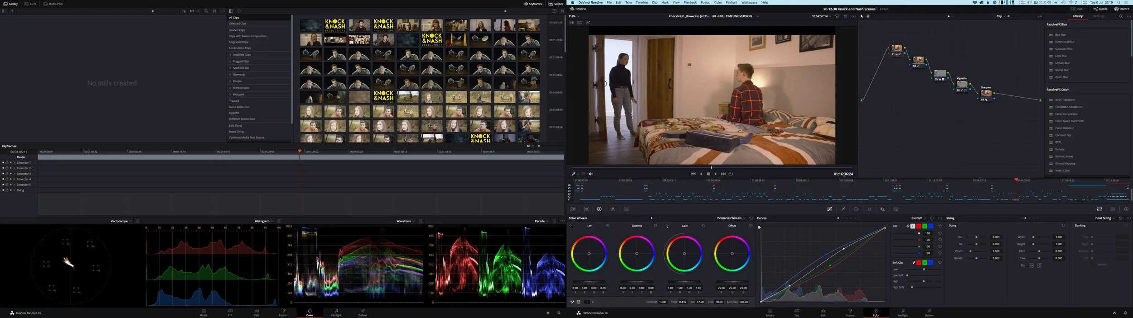The height and width of the screenshot is (318, 1133).
Task: Select the Dehaze effect
Action: pyautogui.click(x=1060, y=149)
